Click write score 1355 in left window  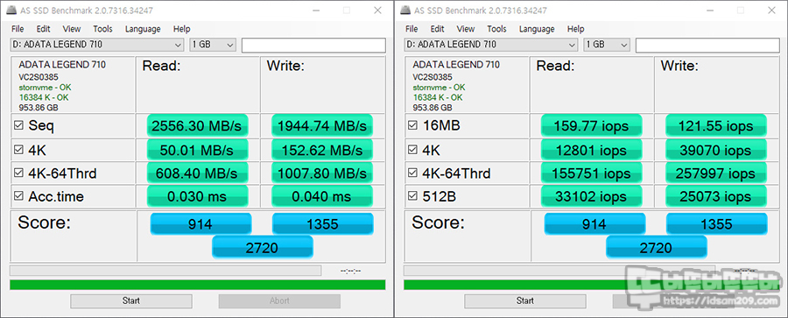pyautogui.click(x=322, y=224)
